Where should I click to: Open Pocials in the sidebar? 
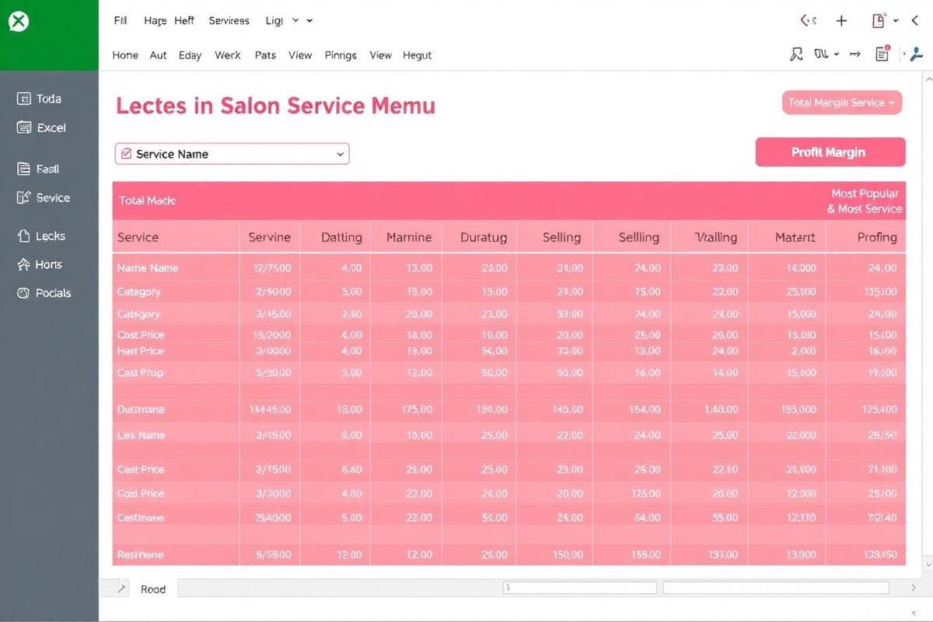point(44,293)
